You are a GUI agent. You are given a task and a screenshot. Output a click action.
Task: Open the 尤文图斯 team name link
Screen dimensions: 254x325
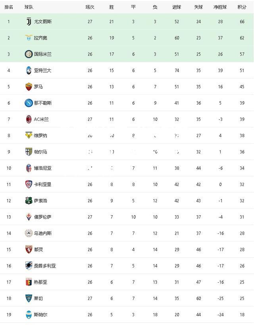coord(43,21)
